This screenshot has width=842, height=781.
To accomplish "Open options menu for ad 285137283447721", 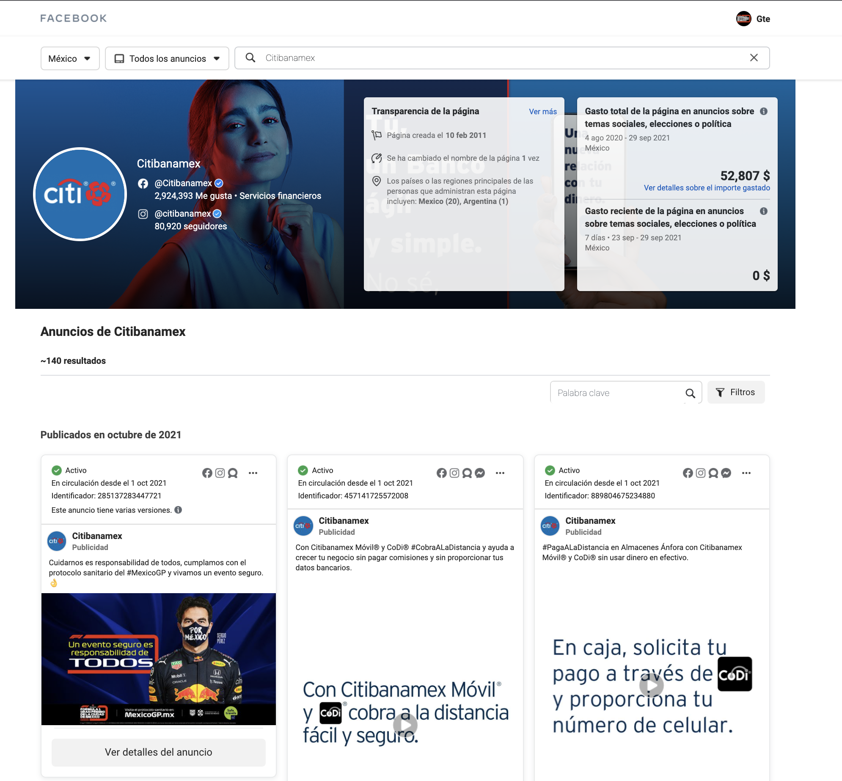I will pyautogui.click(x=253, y=473).
